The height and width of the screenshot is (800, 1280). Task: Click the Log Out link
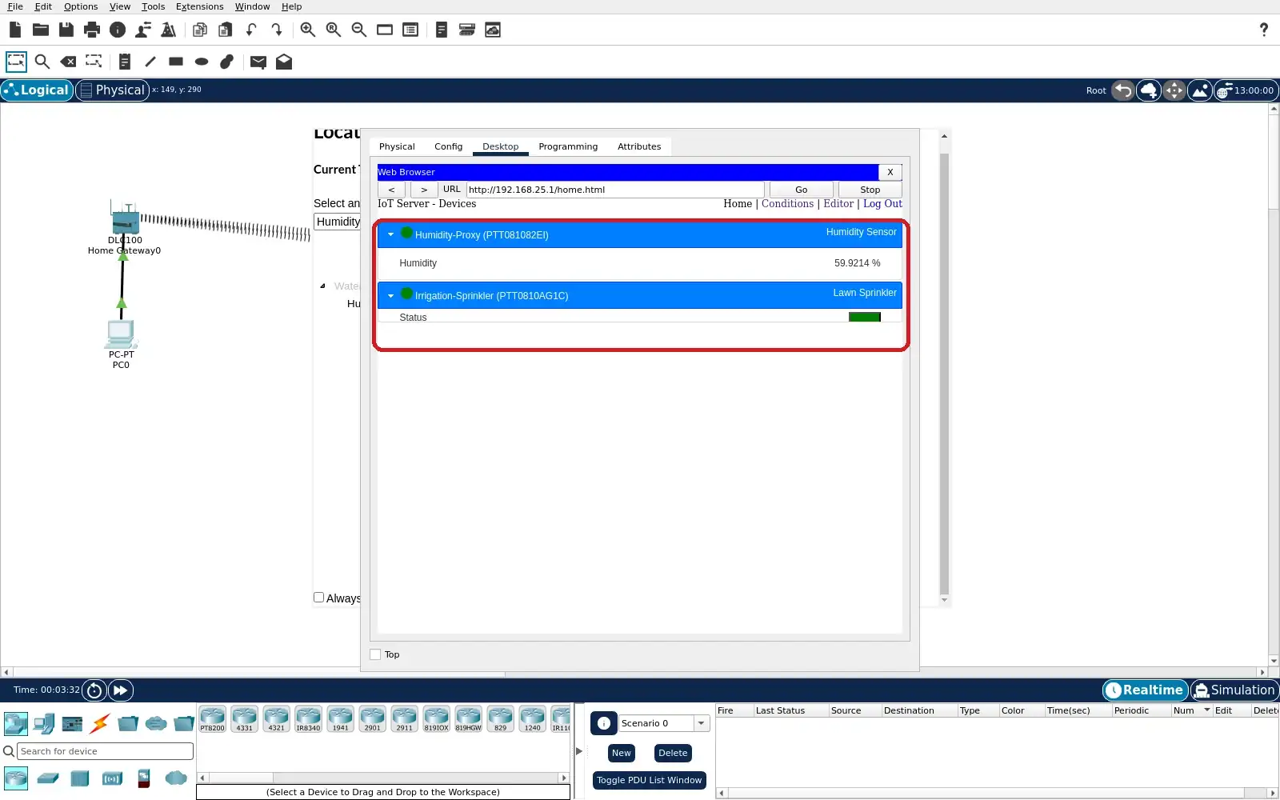(882, 204)
